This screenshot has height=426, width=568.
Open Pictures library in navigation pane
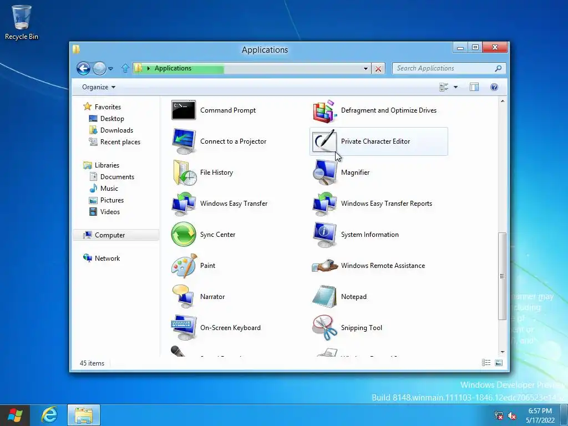tap(112, 200)
